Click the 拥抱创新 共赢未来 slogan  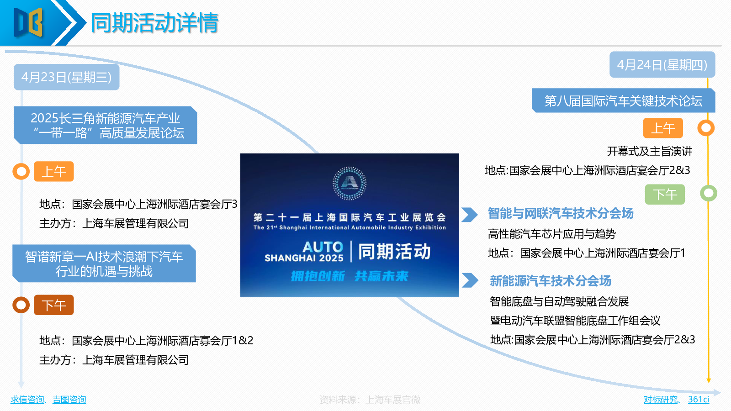tap(350, 276)
